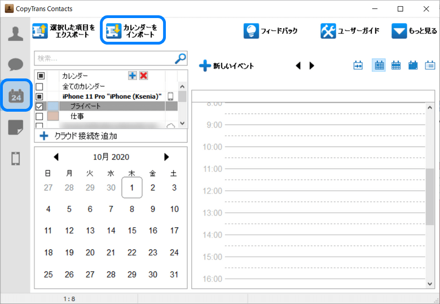This screenshot has width=440, height=304.
Task: Expand もっと見る menu
Action: coord(414,31)
